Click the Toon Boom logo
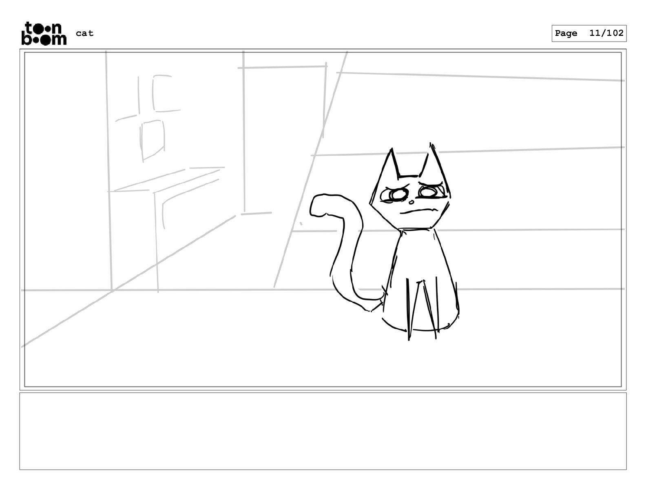The width and height of the screenshot is (646, 499). point(44,33)
